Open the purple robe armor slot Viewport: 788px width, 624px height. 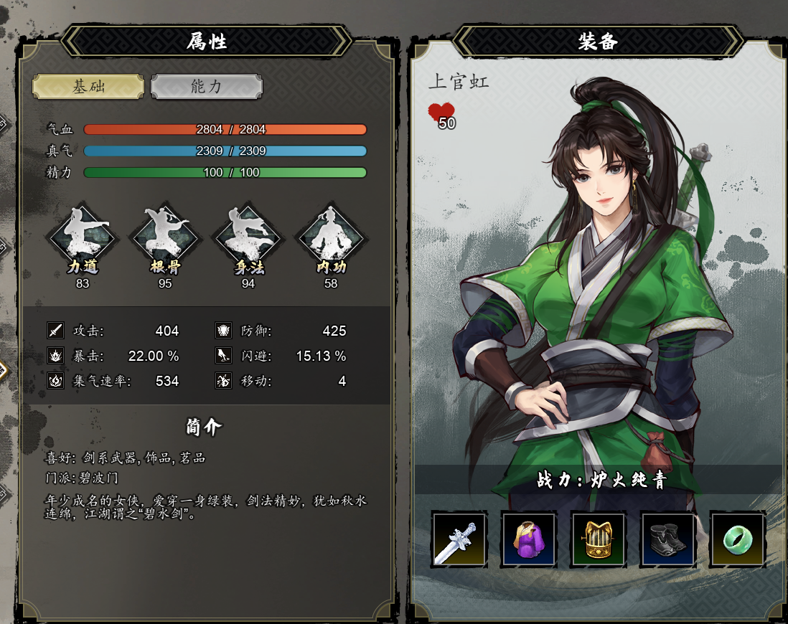[529, 539]
